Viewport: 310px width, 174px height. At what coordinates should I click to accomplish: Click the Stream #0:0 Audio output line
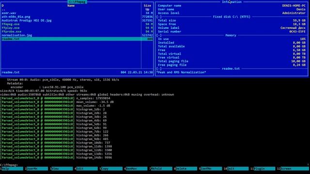(63, 80)
